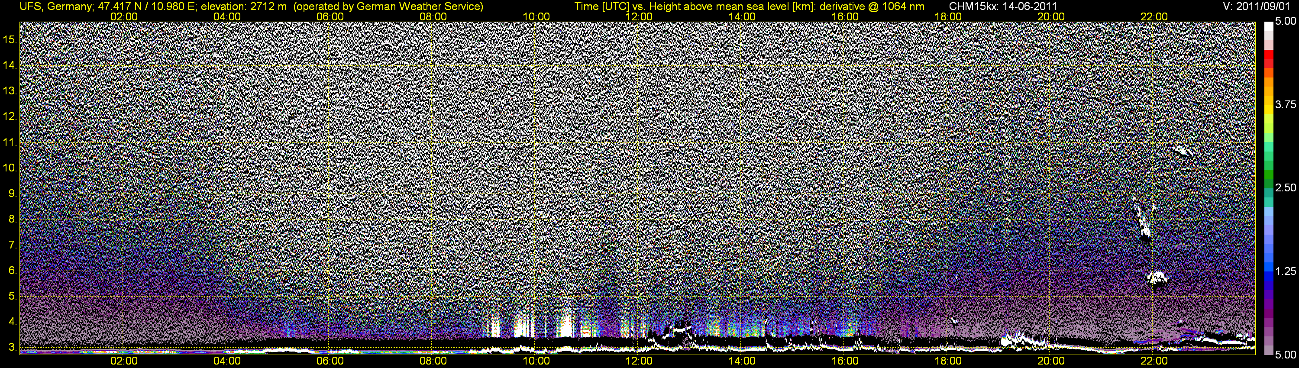
Task: Click the "Time [UTC] vs. Height" plot title
Action: [x=750, y=6]
